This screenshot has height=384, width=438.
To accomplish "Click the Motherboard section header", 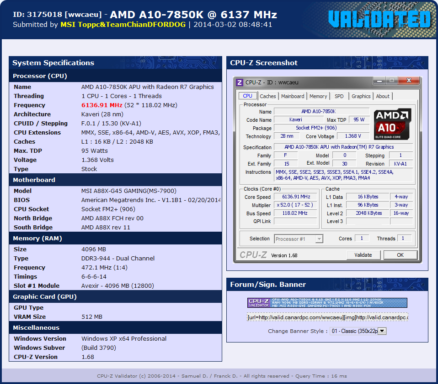I will [115, 180].
